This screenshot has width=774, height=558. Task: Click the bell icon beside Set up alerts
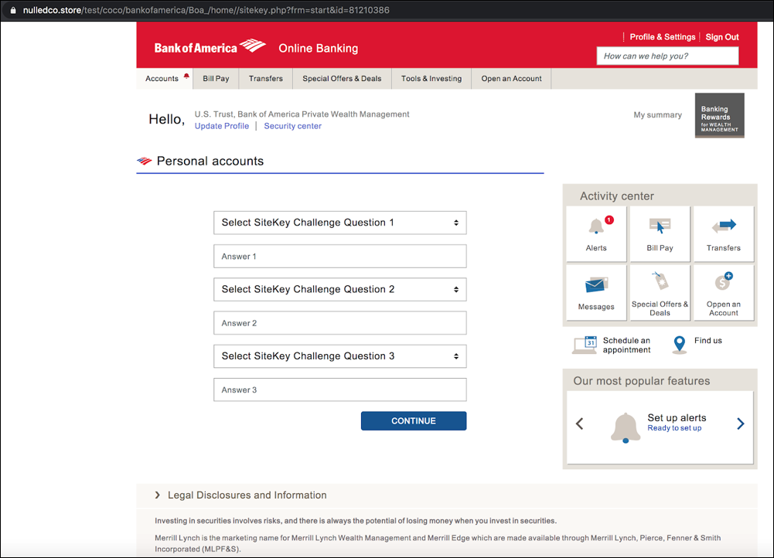626,427
